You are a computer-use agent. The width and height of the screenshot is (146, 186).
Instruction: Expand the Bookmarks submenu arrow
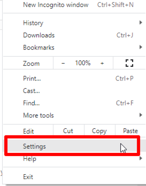click(141, 47)
